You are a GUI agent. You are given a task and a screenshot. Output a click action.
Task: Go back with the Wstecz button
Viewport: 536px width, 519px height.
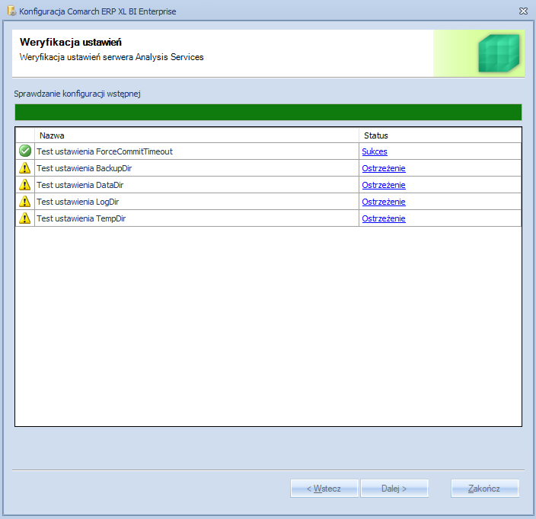pos(324,489)
